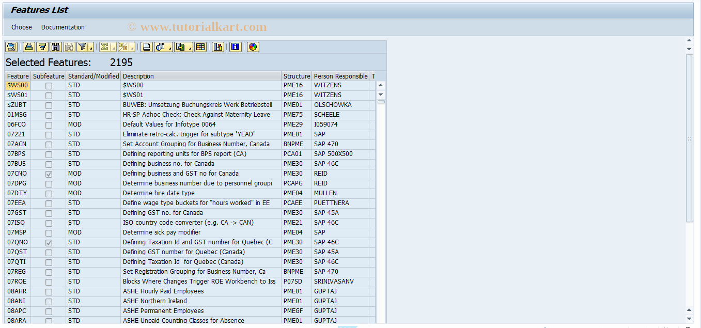701x328 pixels.
Task: Print the list with the printer icon
Action: pos(147,47)
